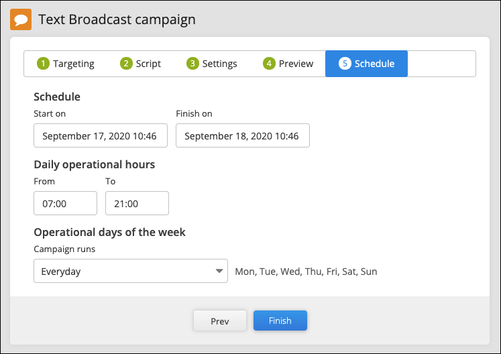Image resolution: width=501 pixels, height=354 pixels.
Task: Click the orange speech bubble campaign icon
Action: pyautogui.click(x=21, y=19)
